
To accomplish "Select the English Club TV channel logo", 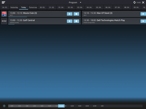I will pyautogui.click(x=4, y=14).
